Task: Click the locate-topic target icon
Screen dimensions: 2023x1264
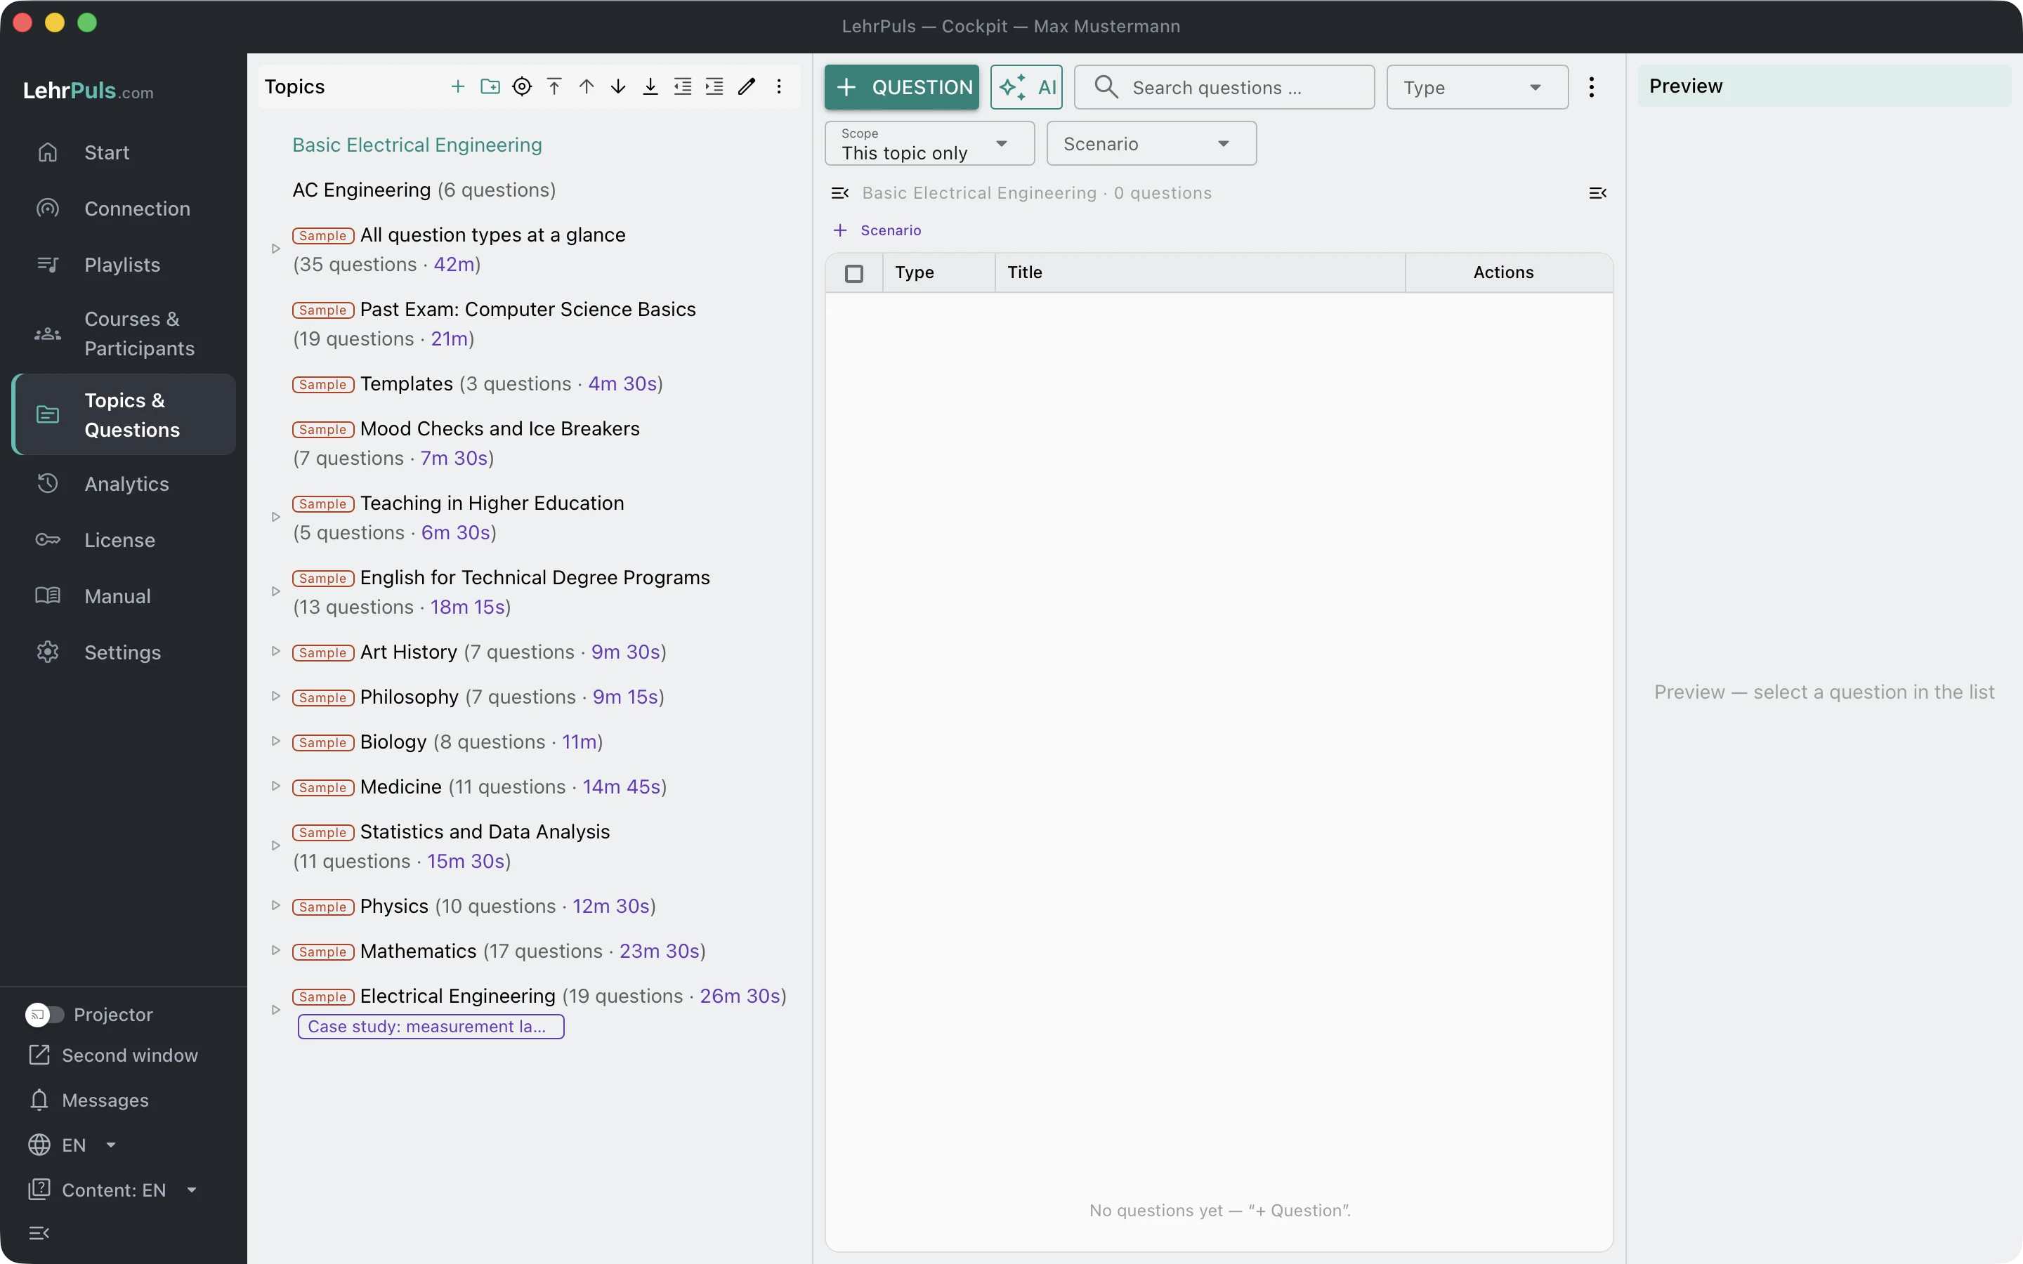Action: pyautogui.click(x=522, y=87)
